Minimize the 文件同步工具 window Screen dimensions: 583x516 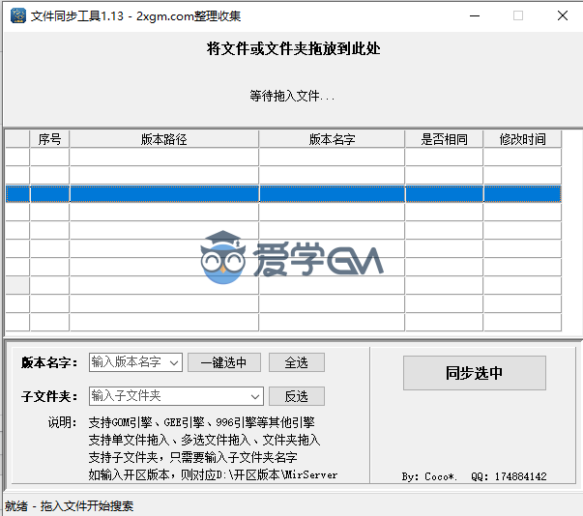473,16
